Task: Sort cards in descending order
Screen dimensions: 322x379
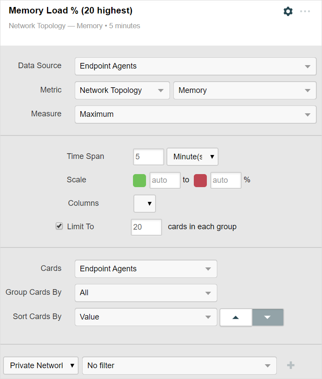Action: pos(268,317)
